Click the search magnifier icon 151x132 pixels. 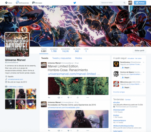pos(124,3)
